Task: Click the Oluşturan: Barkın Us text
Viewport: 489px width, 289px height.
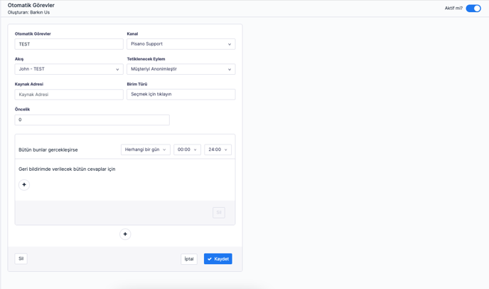Action: (x=28, y=12)
